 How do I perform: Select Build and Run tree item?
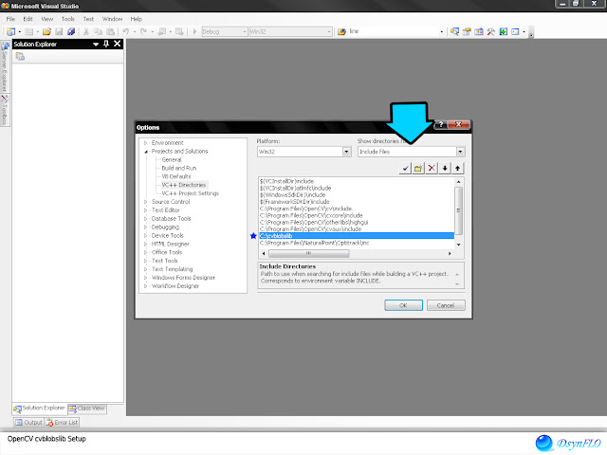click(x=179, y=169)
